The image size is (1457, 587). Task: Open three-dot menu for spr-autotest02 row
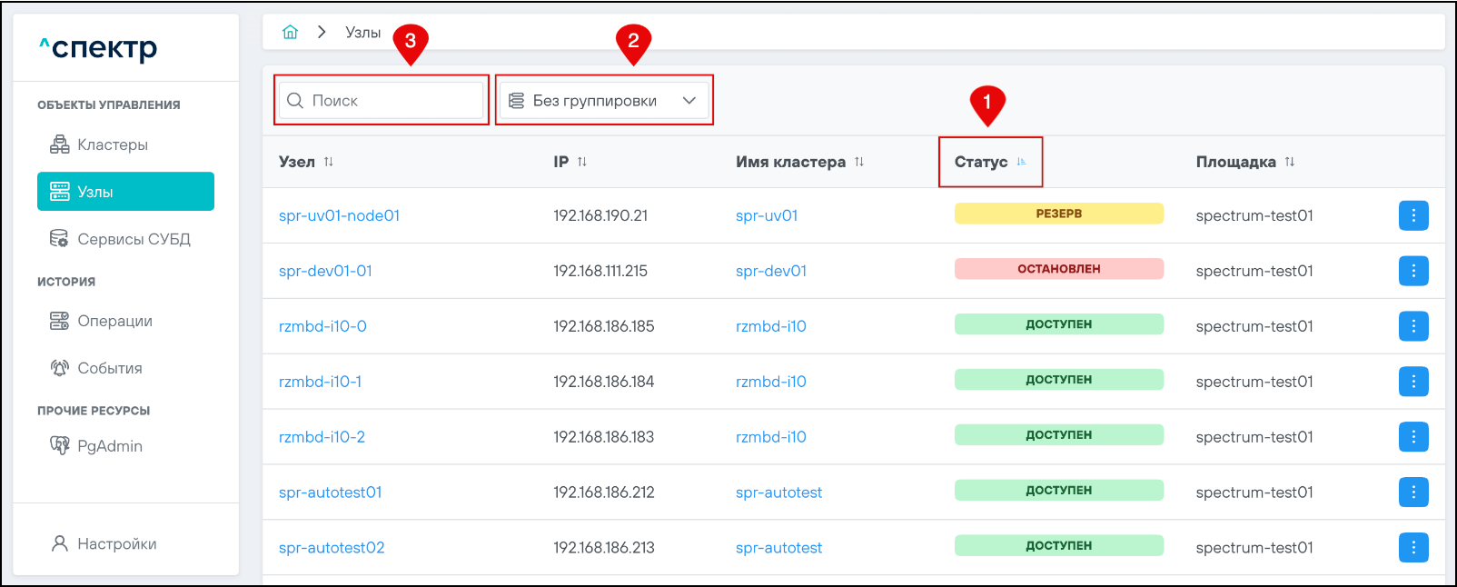pyautogui.click(x=1412, y=548)
